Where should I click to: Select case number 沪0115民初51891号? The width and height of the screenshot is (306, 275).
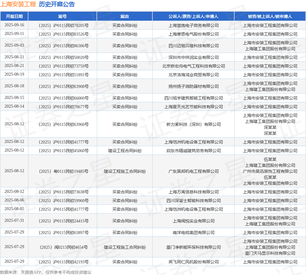tap(64, 75)
